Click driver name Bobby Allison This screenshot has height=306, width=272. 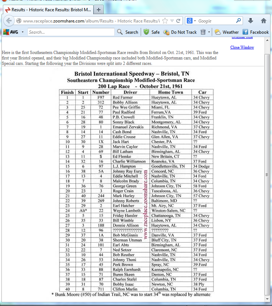pyautogui.click(x=125, y=102)
